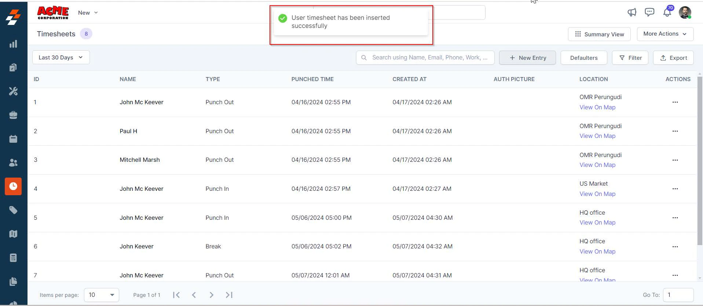Open the dashboard bar chart sidebar icon
The width and height of the screenshot is (703, 306).
click(13, 44)
